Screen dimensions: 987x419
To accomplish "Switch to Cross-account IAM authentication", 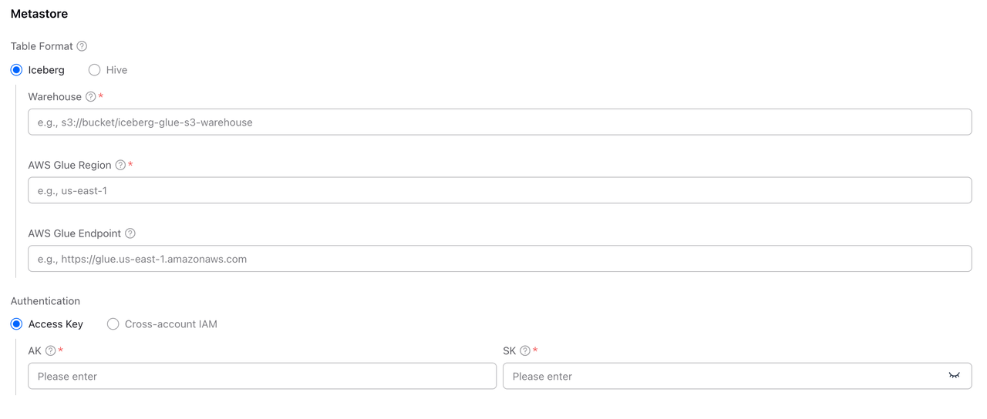I will coord(113,324).
